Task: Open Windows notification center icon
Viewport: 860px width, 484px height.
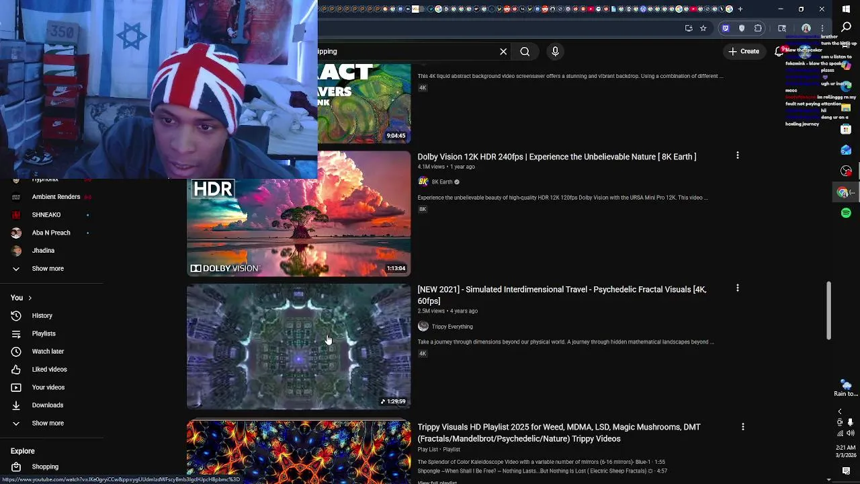Action: (x=846, y=471)
